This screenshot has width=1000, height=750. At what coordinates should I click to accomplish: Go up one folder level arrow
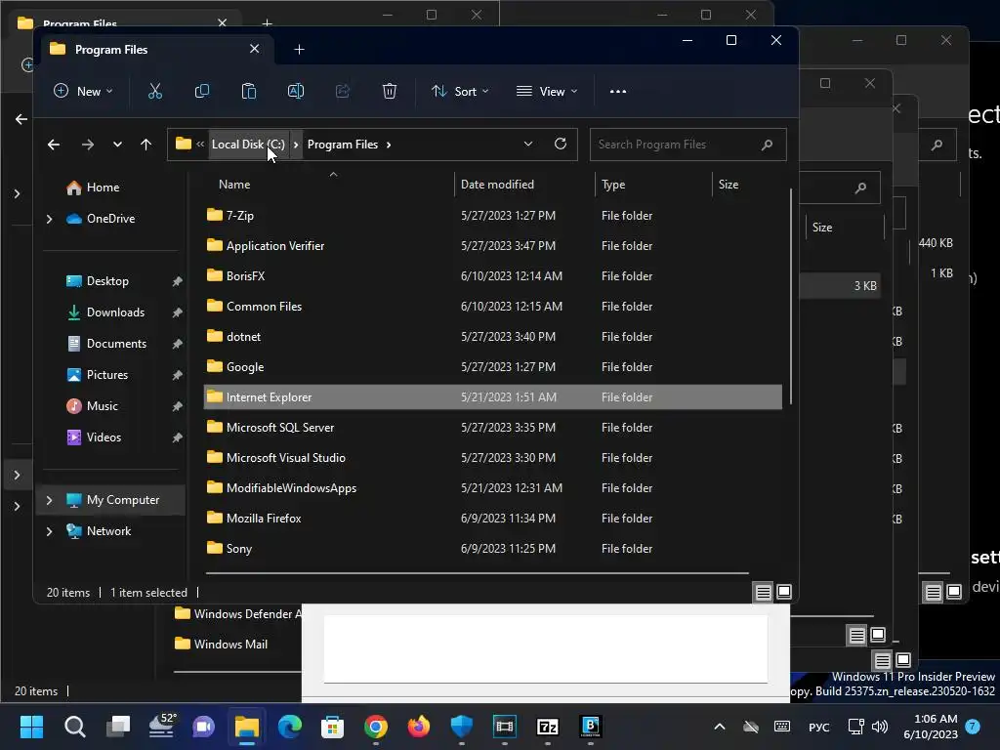tap(146, 145)
